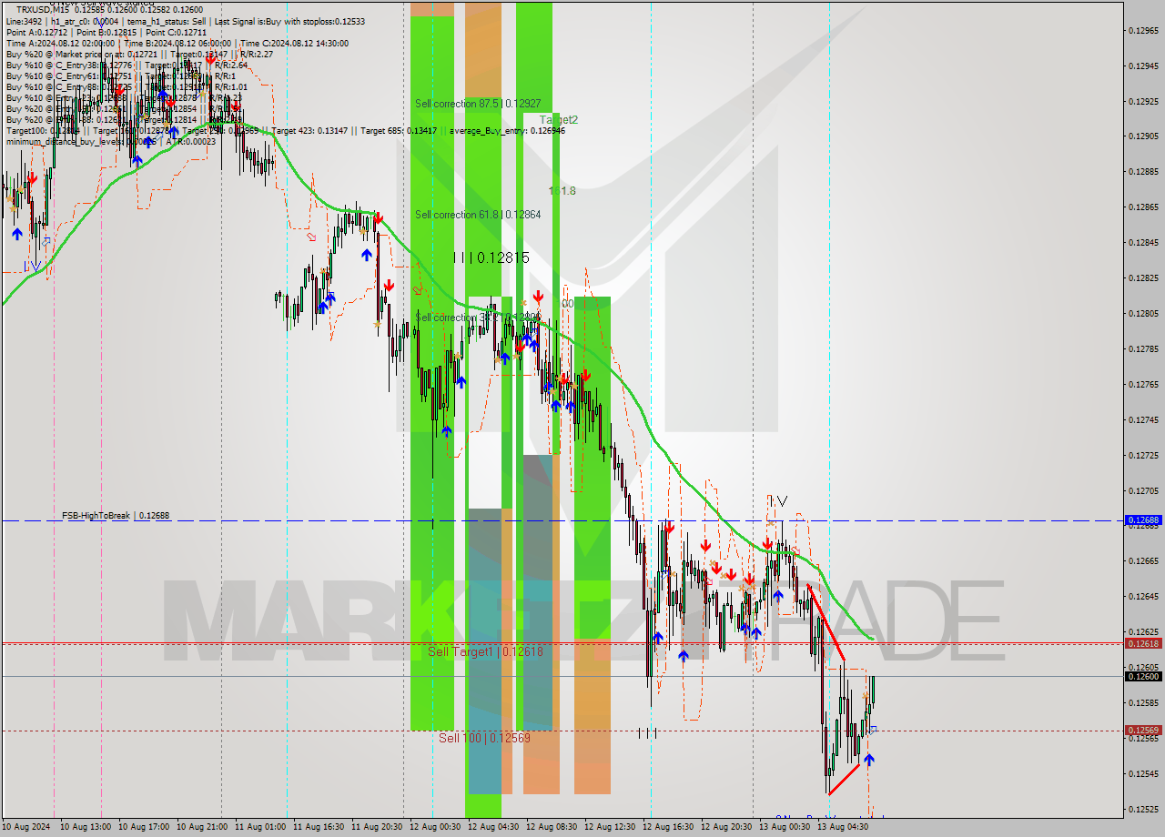Click the 0.12545 price axis label

[1143, 774]
